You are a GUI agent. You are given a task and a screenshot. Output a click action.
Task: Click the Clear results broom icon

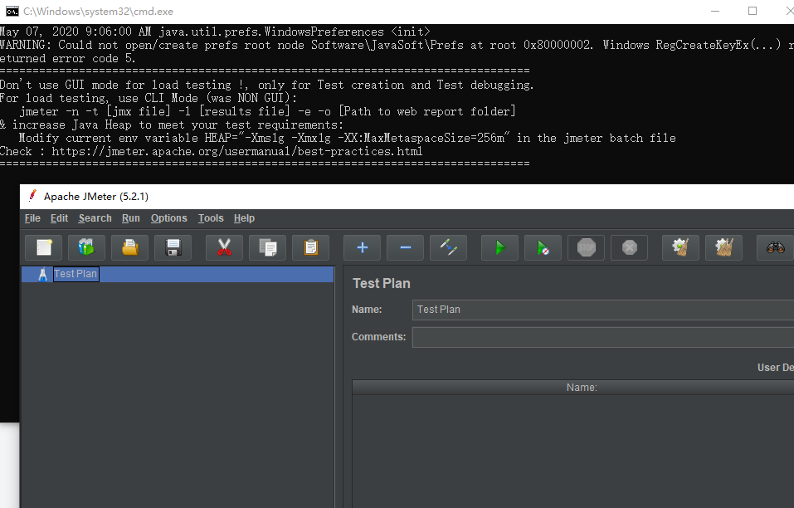[x=680, y=247]
